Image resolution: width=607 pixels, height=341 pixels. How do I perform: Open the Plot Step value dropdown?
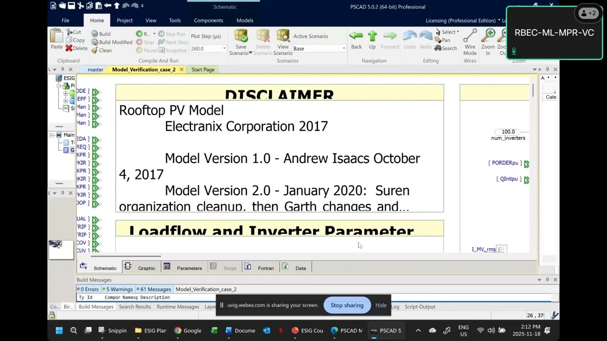pos(224,48)
